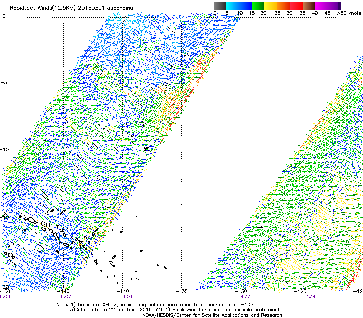
Task: Click the '>50 knots' legend label
Action: click(x=349, y=13)
